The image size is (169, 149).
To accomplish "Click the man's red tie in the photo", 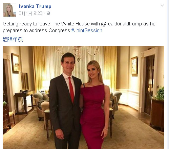I will coord(71,90).
